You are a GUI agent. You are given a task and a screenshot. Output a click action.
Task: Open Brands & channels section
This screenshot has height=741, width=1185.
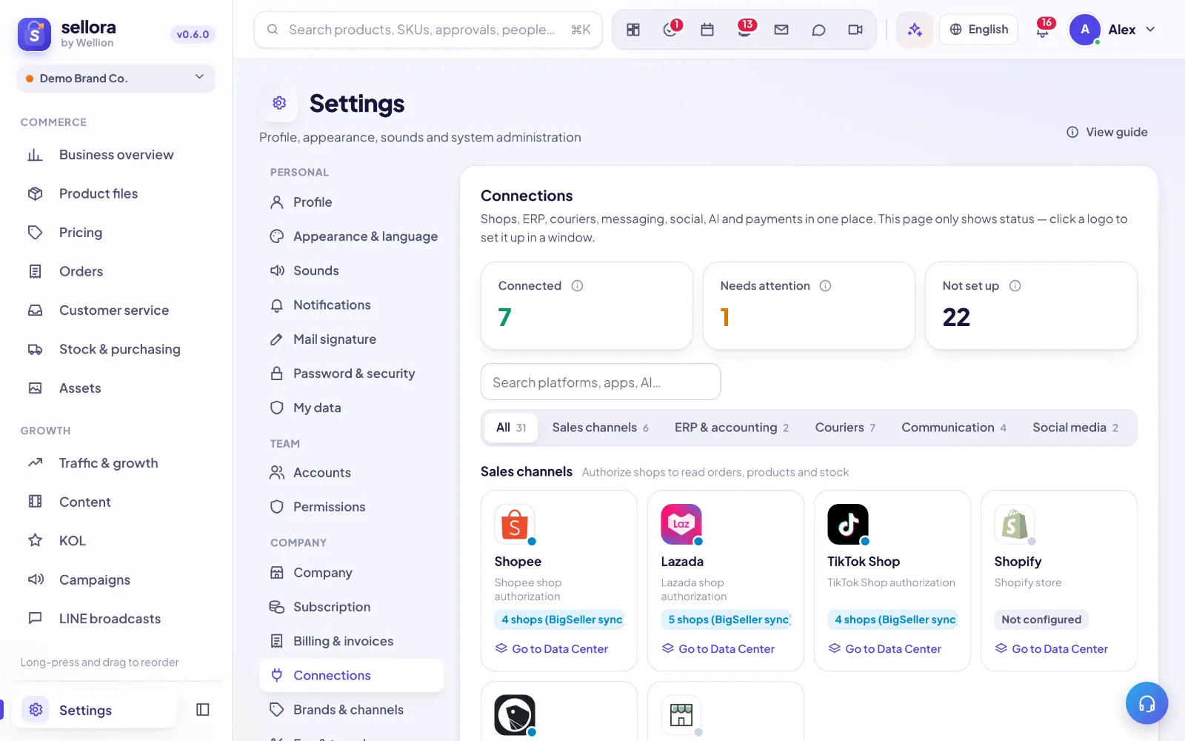pyautogui.click(x=352, y=710)
